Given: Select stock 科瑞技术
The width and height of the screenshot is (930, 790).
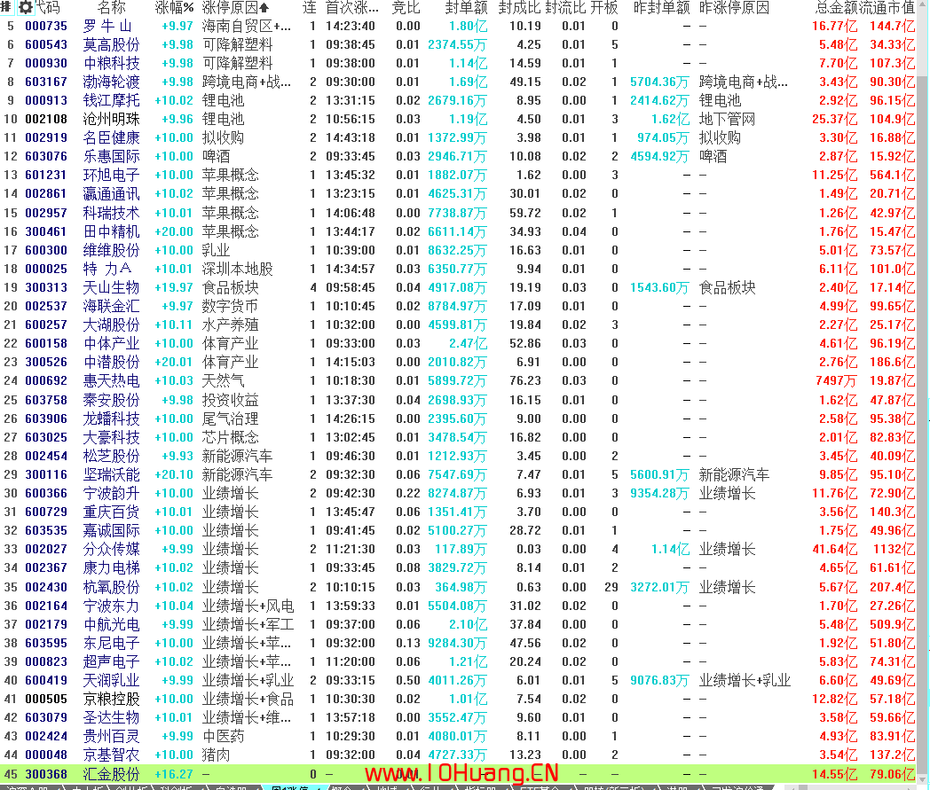Looking at the screenshot, I should pos(112,213).
